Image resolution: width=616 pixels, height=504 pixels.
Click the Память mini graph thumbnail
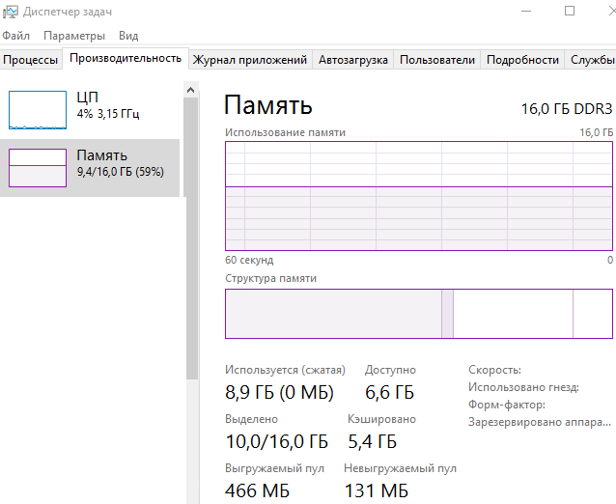[38, 168]
